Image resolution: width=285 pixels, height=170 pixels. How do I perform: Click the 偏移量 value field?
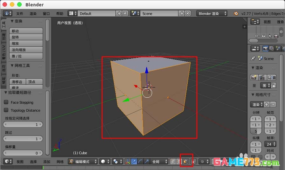(x=23, y=153)
